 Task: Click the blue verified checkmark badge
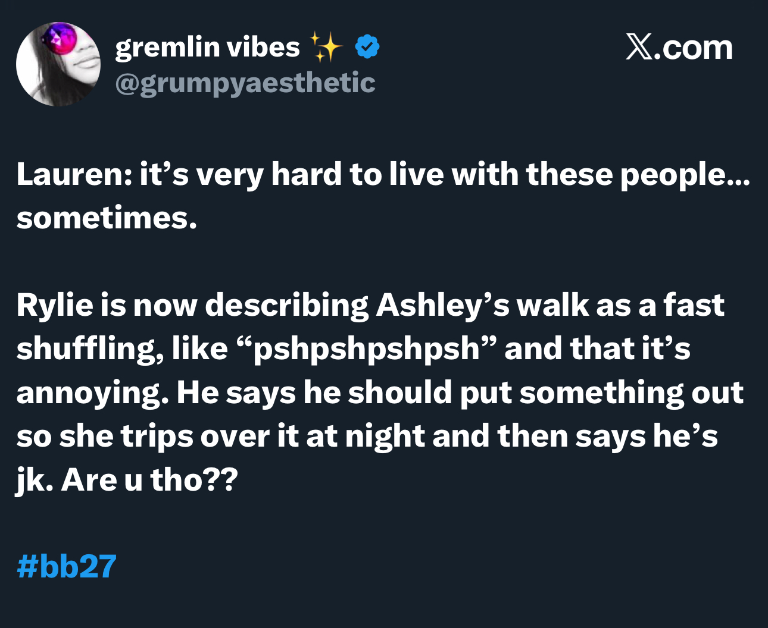[367, 47]
